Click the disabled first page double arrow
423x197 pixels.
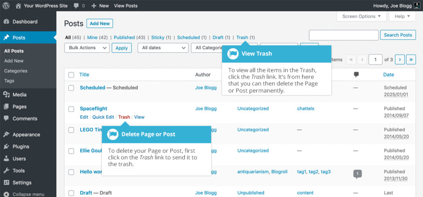(x=351, y=59)
